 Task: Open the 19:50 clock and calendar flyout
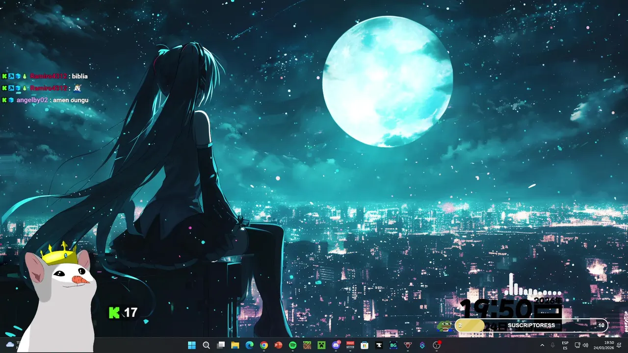pyautogui.click(x=604, y=345)
